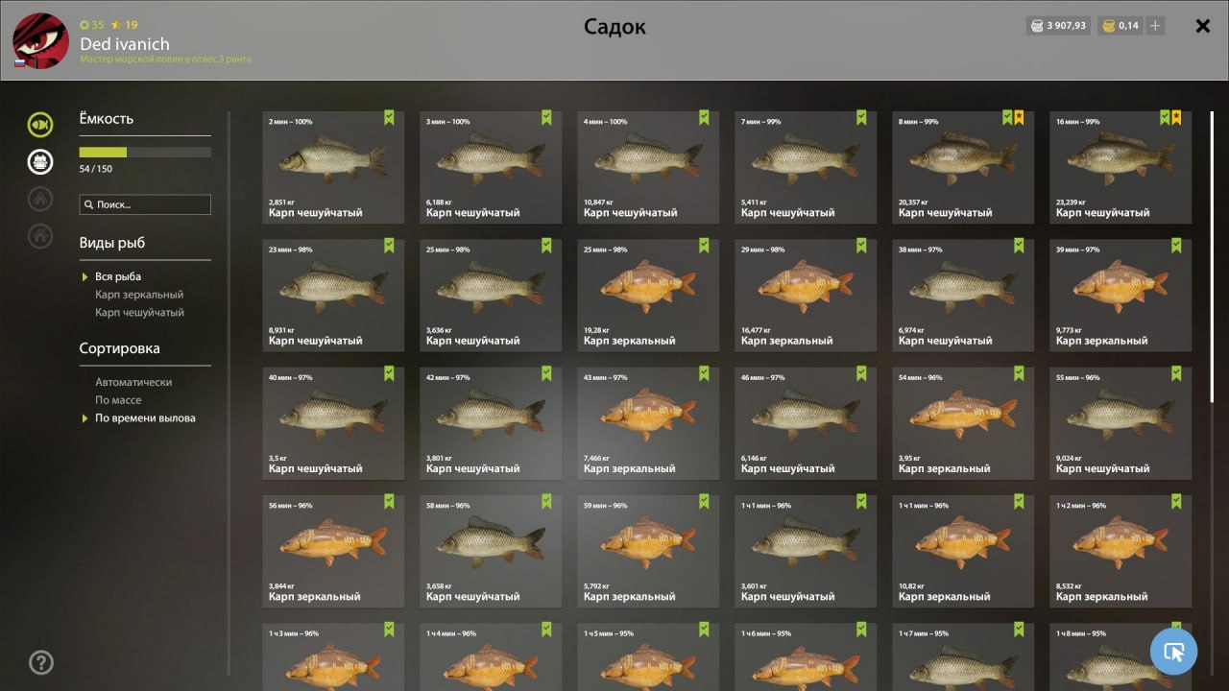Click the blue cursor button at the bottom right
Viewport: 1229px width, 691px height.
click(1173, 652)
